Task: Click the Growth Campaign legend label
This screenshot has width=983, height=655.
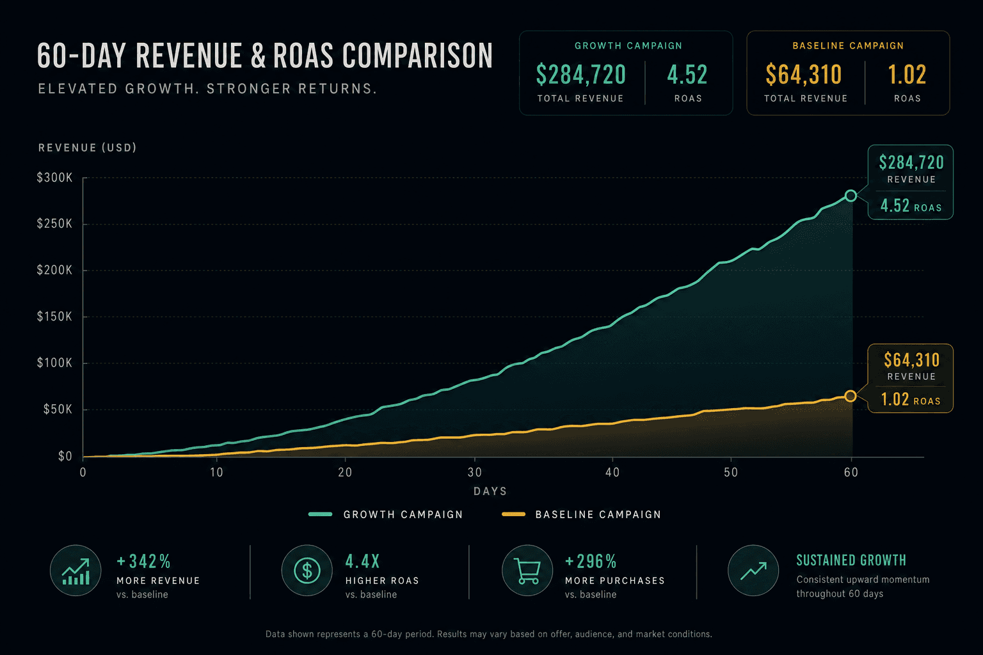Action: coord(403,514)
